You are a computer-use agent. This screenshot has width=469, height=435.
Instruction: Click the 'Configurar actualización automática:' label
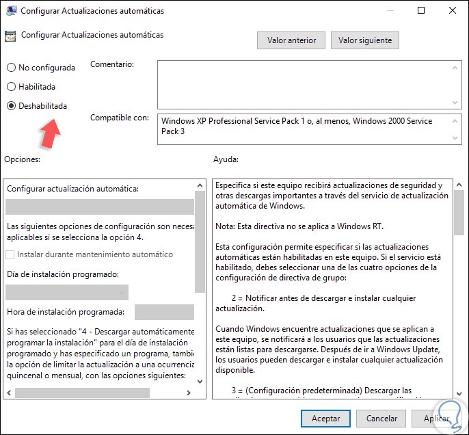72,189
